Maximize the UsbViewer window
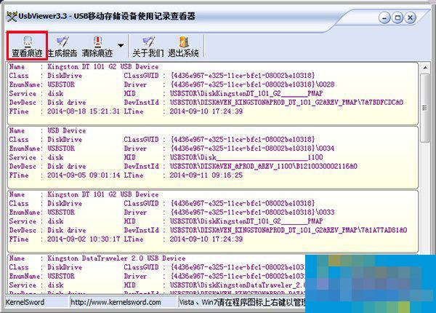The image size is (436, 313). [397, 18]
